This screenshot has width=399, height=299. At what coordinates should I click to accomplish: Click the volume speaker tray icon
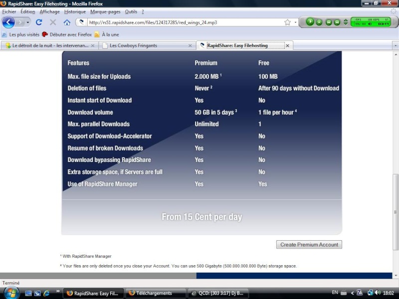378,293
